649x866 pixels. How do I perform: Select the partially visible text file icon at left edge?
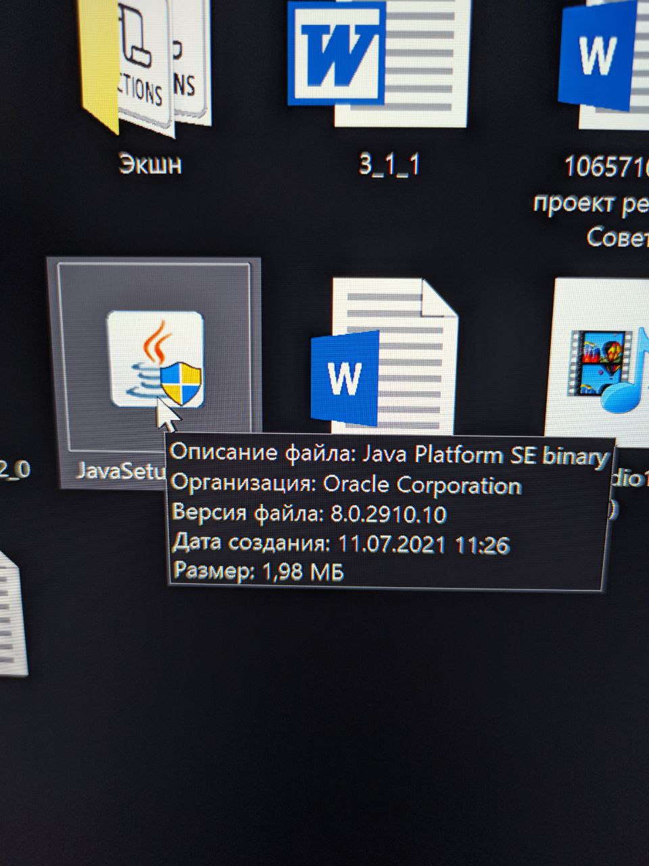14,614
